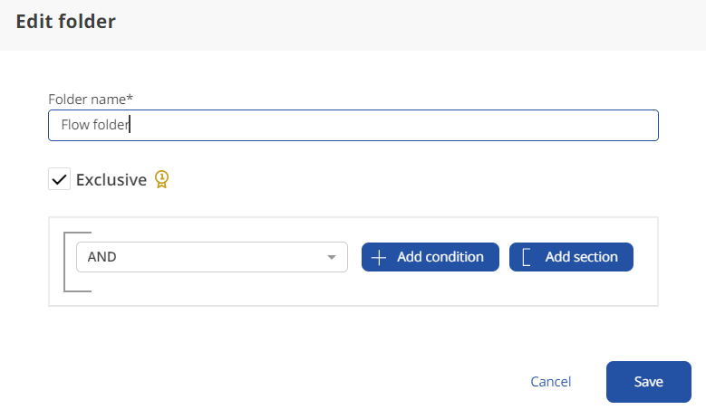Click the gold medal icon beside Exclusive
Image resolution: width=706 pixels, height=419 pixels.
click(x=161, y=179)
